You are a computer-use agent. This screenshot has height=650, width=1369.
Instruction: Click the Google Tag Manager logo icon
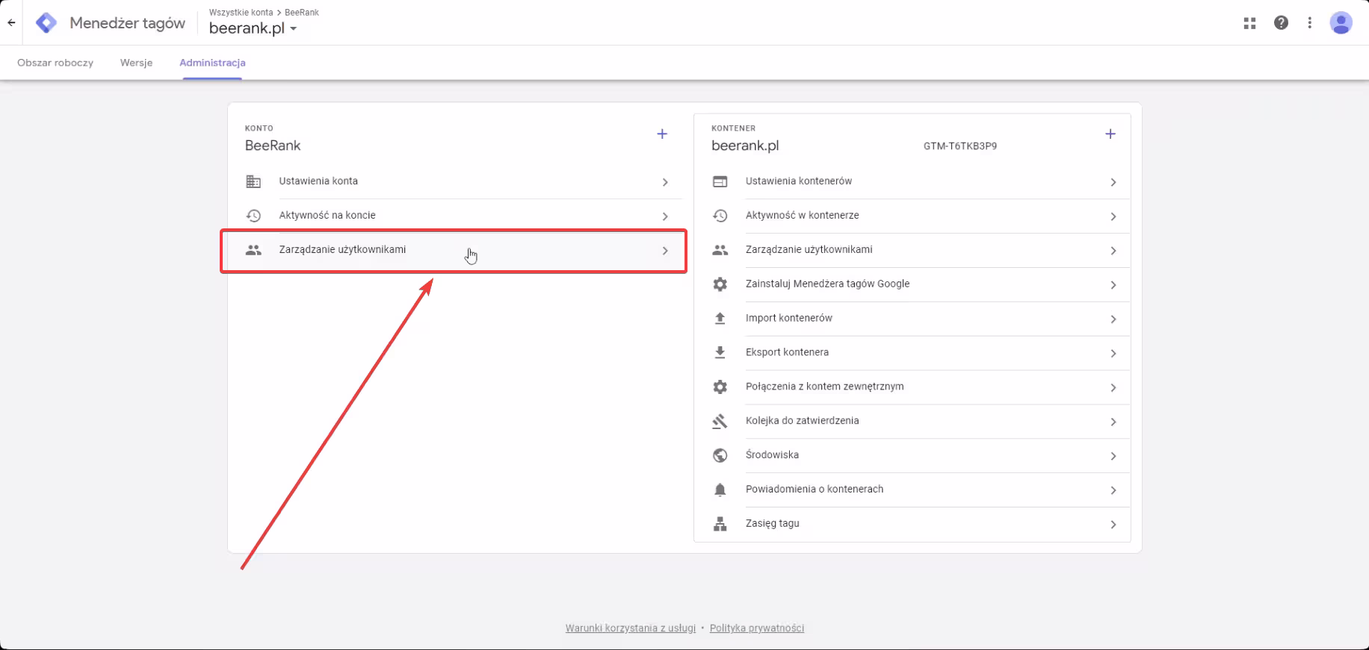46,23
